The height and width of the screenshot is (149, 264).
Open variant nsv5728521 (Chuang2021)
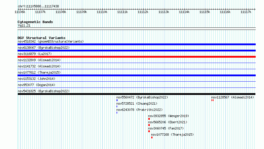(x=137, y=103)
